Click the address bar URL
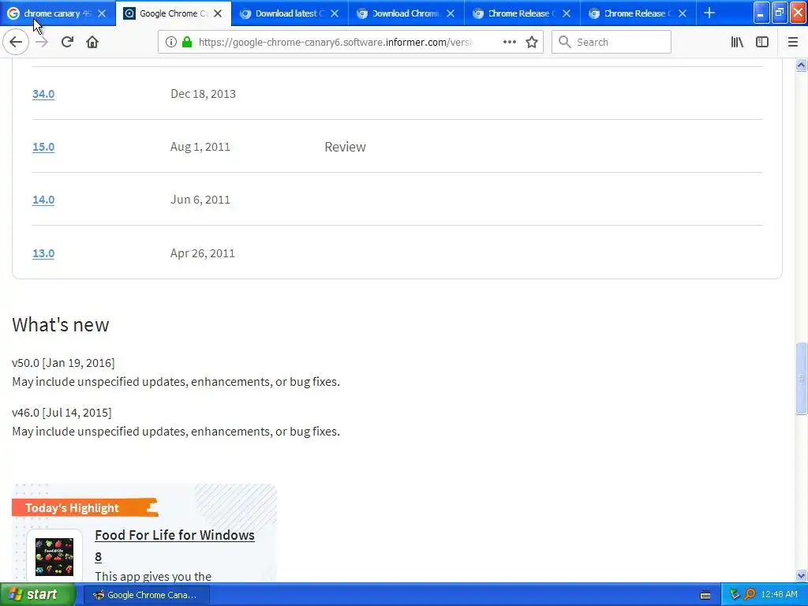The height and width of the screenshot is (606, 808). coord(335,43)
